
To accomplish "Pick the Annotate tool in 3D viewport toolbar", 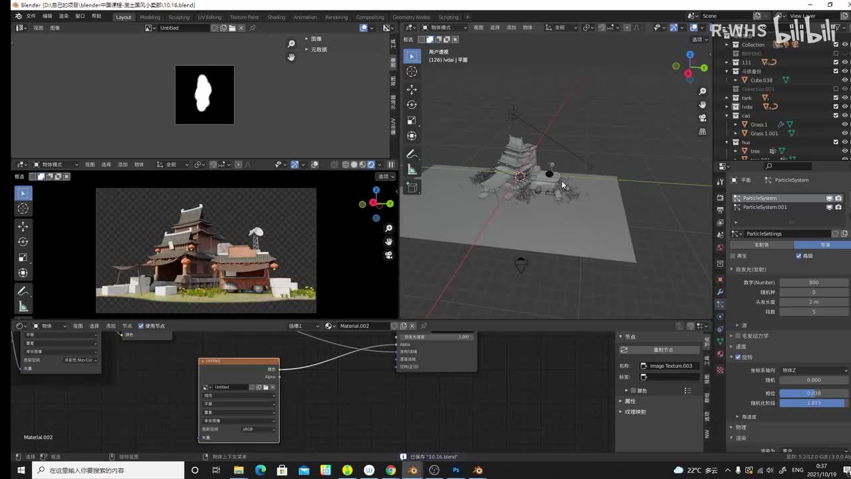I will tap(412, 154).
